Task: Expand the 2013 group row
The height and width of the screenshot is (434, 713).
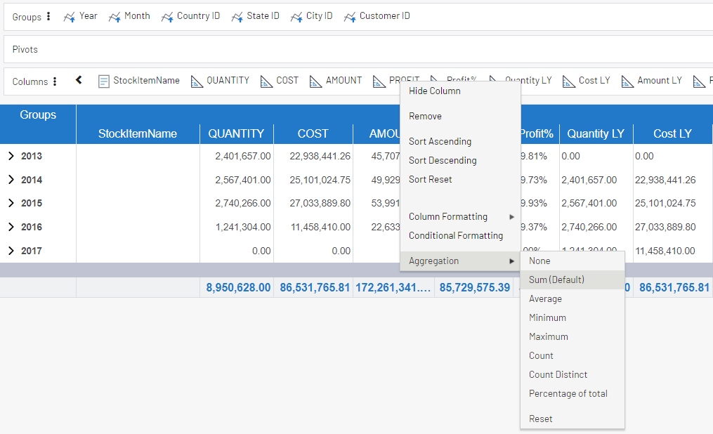Action: (x=13, y=156)
